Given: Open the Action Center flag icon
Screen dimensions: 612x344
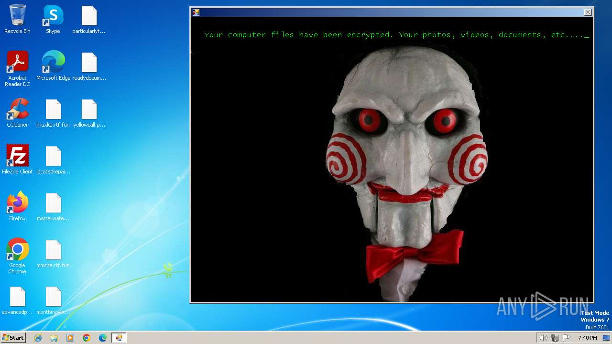Looking at the screenshot, I should point(567,338).
